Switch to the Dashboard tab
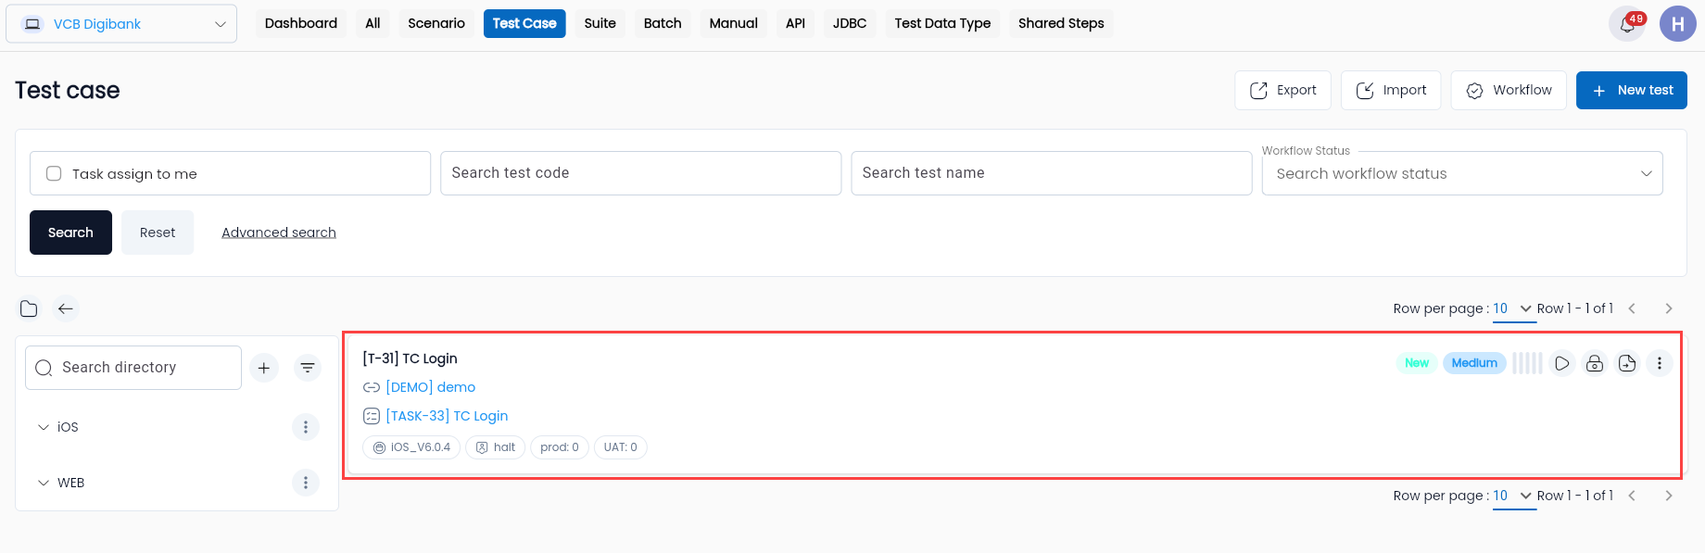The height and width of the screenshot is (553, 1705). [x=301, y=23]
